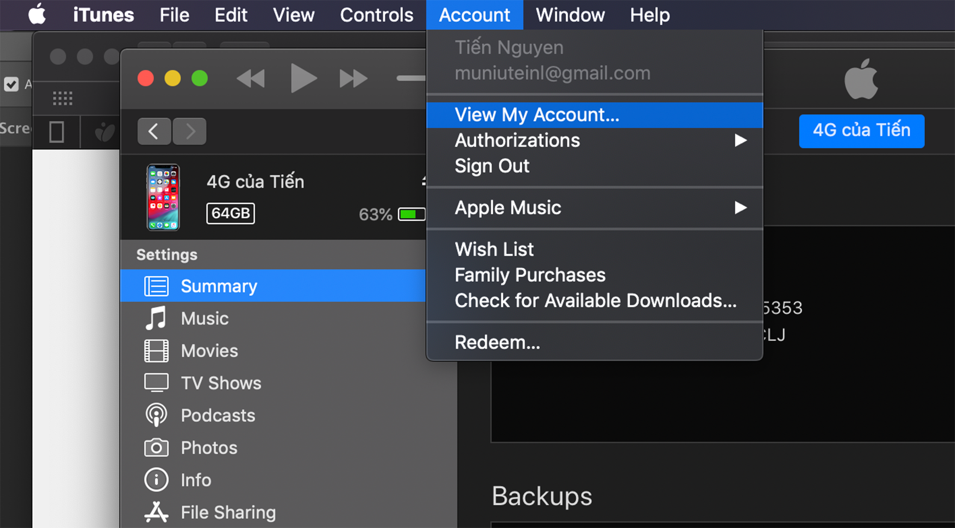Click the red close button of iTunes window
Screen dimensions: 955x528
tap(146, 78)
